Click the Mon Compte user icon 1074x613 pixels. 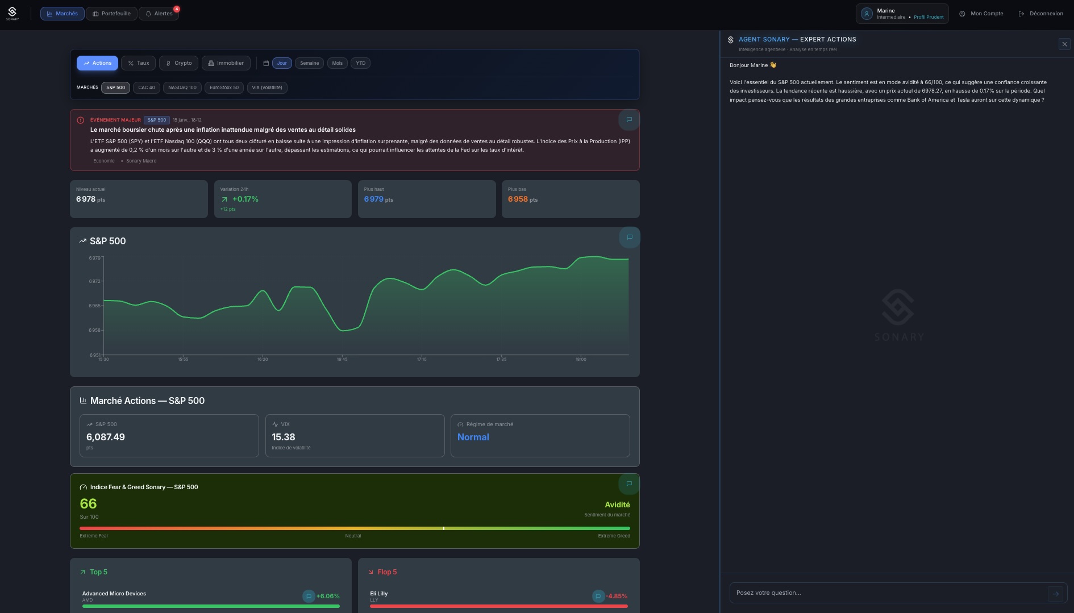coord(962,14)
